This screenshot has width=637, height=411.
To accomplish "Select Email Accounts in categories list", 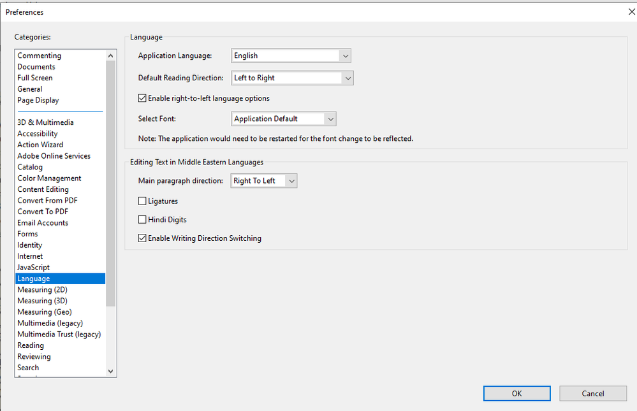I will point(43,223).
